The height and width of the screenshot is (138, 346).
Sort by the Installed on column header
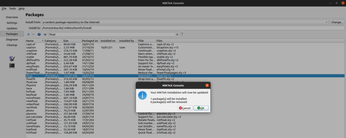109,41
